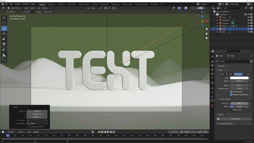The image size is (254, 143).
Task: Uncheck the Multiple Importance checkbox
Action: [x=231, y=95]
